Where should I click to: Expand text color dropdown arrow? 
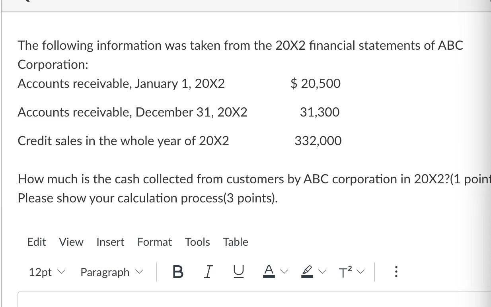click(x=283, y=272)
